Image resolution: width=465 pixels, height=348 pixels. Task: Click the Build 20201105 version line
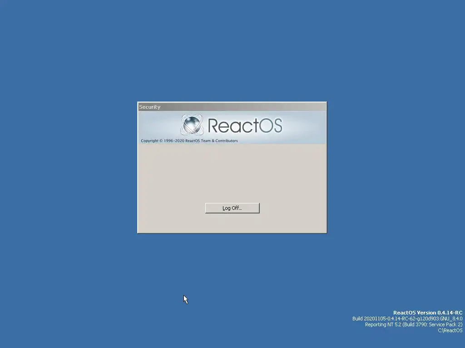407,319
